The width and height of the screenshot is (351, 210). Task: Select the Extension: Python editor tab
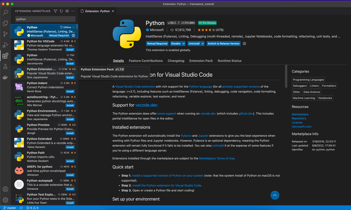pyautogui.click(x=97, y=11)
